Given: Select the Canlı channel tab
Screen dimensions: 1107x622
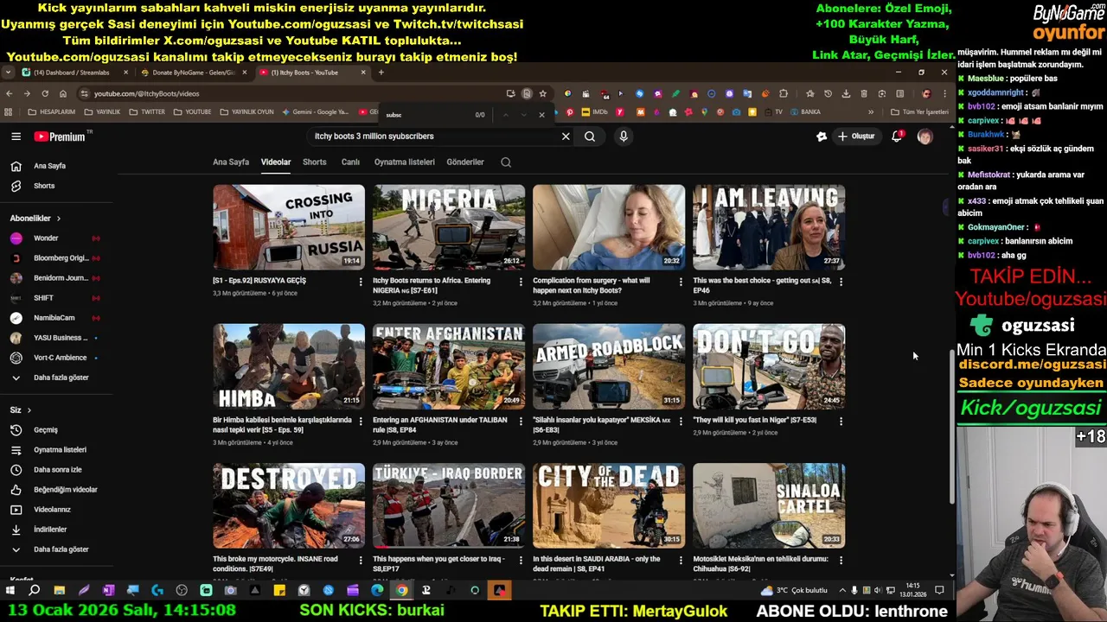Looking at the screenshot, I should [350, 162].
